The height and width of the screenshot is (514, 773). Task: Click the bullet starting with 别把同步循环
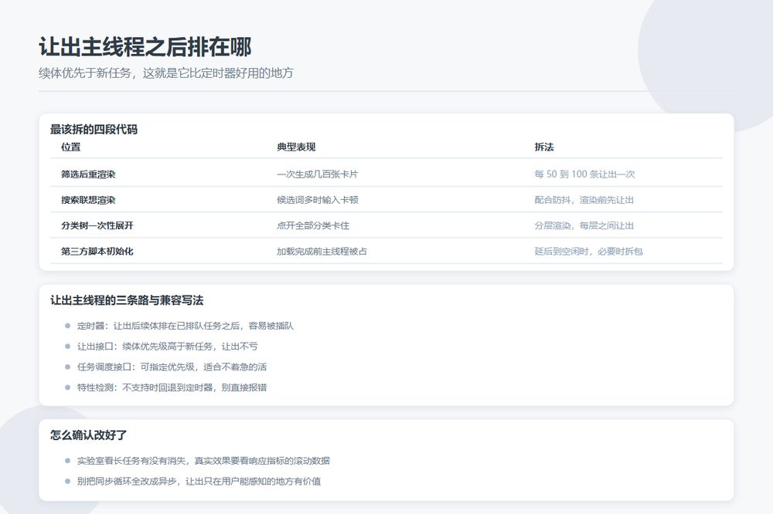(x=199, y=481)
